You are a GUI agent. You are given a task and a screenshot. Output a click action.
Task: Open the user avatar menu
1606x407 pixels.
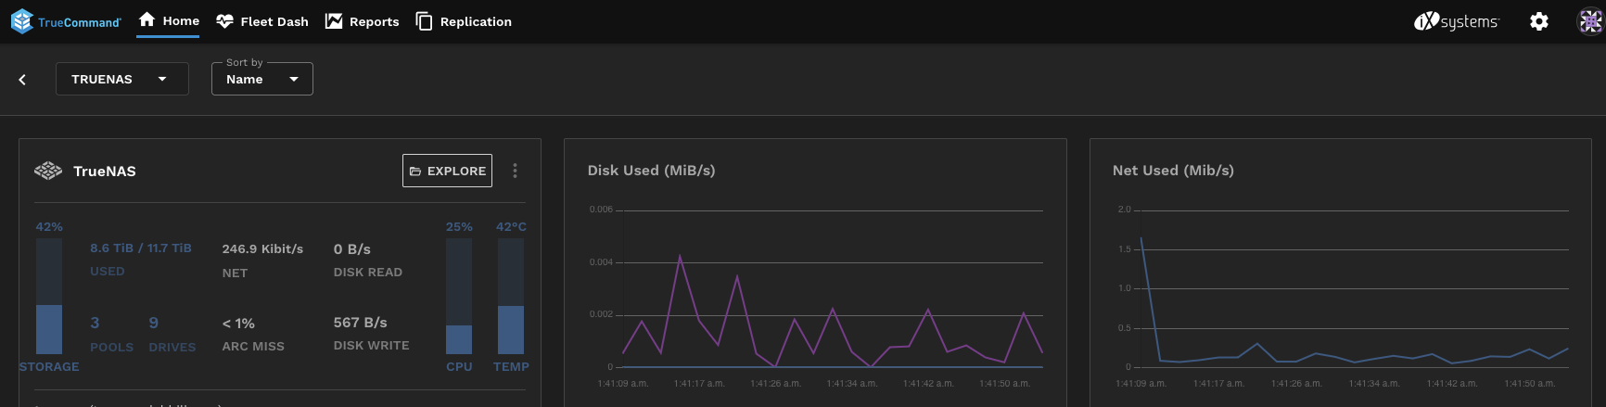pos(1590,21)
